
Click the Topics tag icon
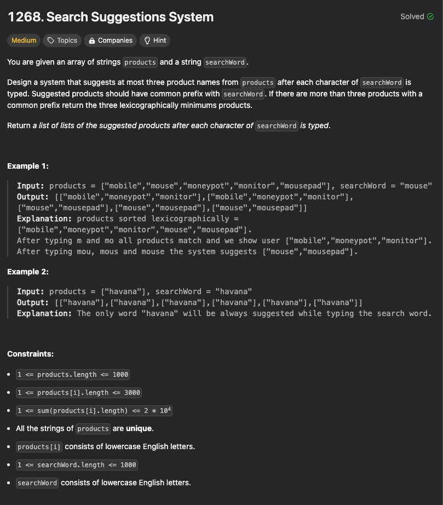pos(50,41)
